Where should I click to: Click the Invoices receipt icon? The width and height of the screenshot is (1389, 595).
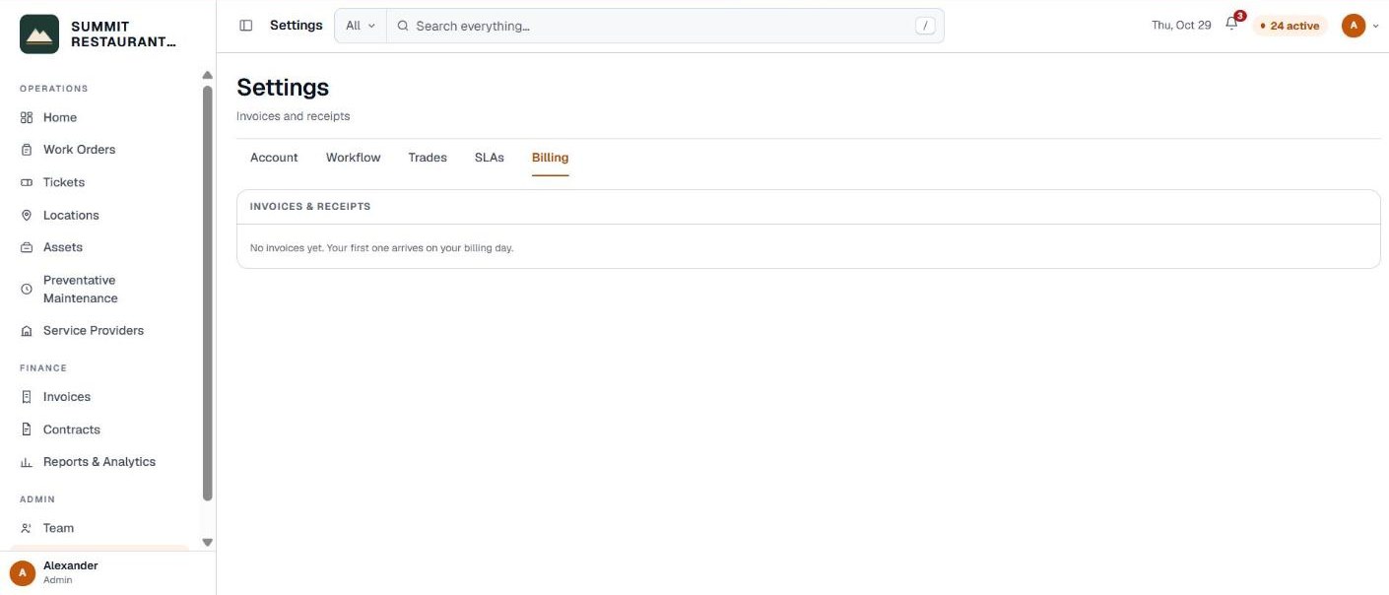coord(27,397)
